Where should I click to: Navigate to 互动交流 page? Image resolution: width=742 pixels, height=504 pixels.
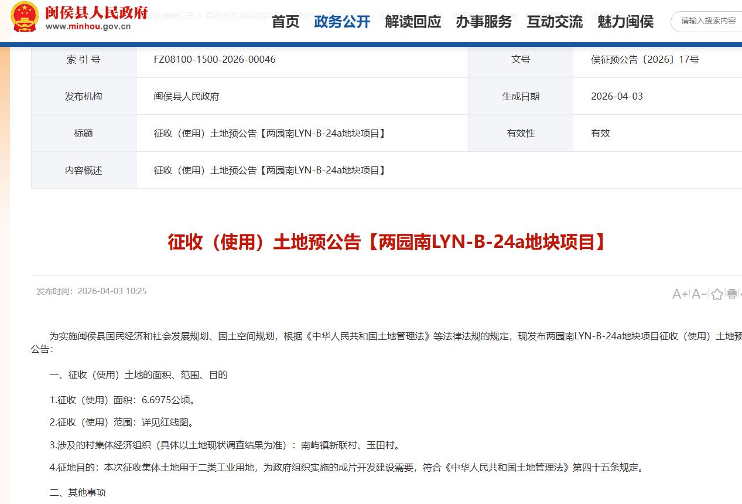point(555,22)
